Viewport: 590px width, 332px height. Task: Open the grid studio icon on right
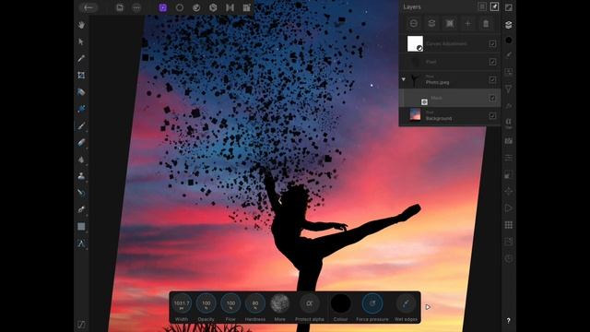[x=508, y=225]
